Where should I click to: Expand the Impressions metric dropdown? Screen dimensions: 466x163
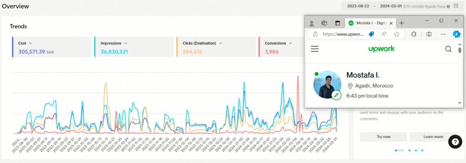[126, 43]
